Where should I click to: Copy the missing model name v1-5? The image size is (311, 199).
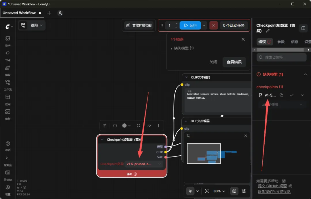point(281,95)
